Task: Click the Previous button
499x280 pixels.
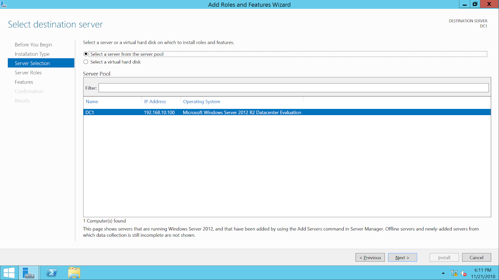Action: (x=370, y=257)
